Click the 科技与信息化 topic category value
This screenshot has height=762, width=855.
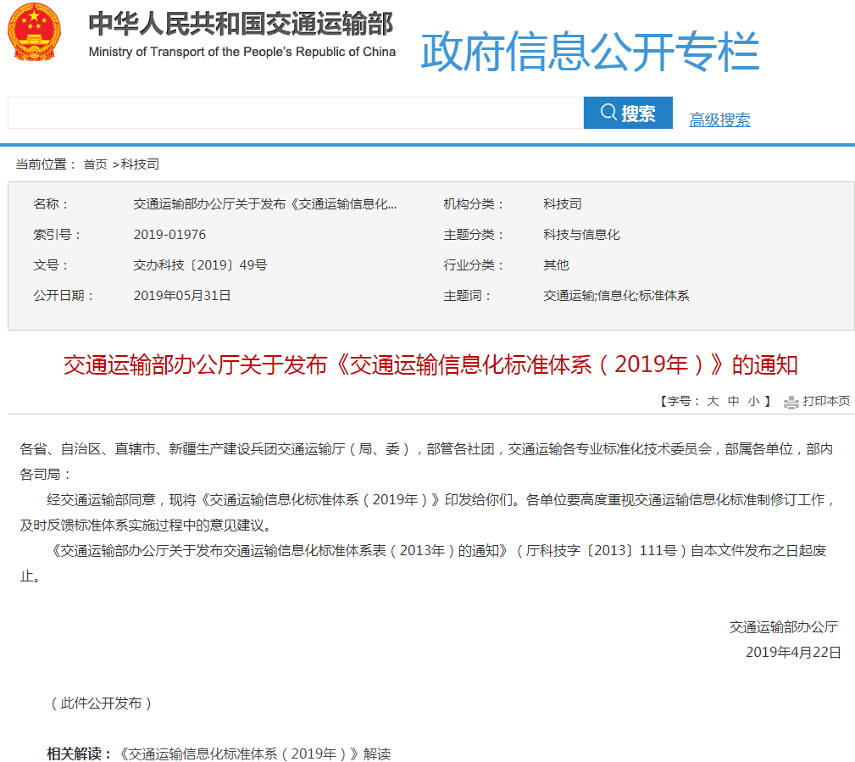[581, 235]
